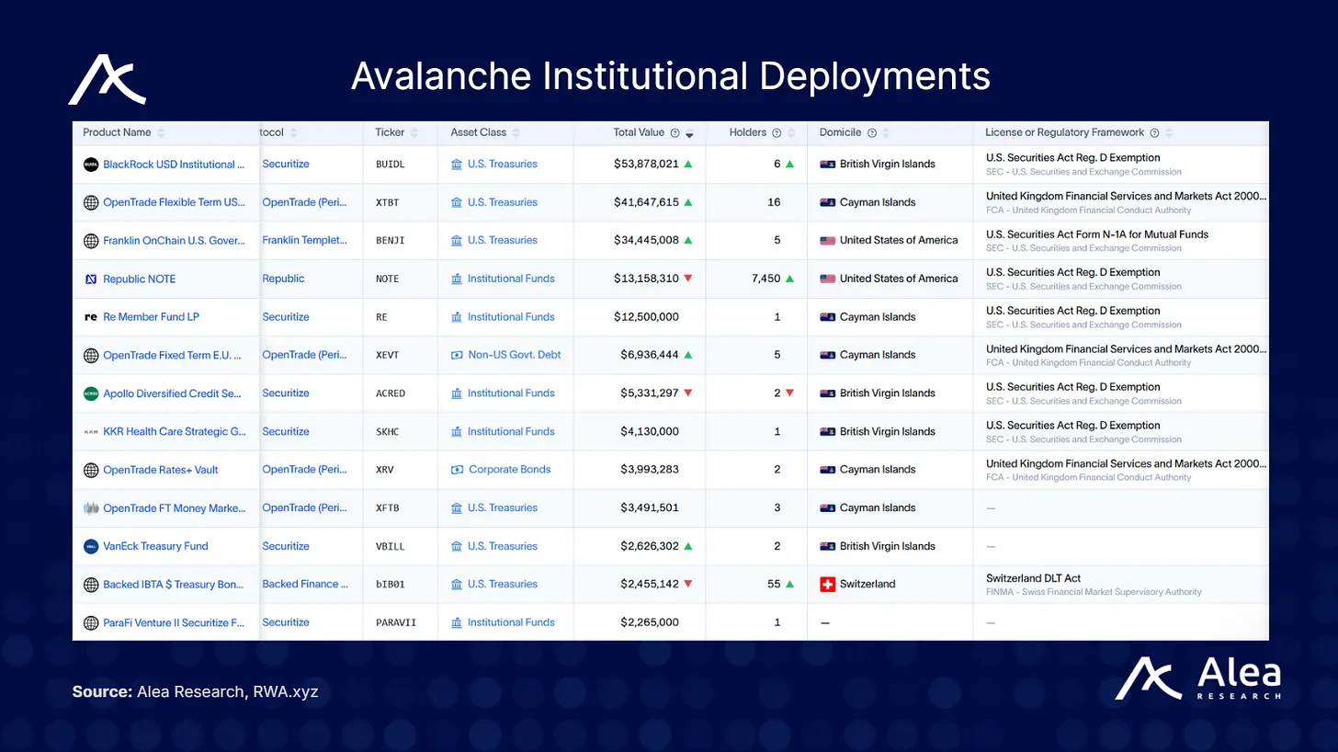Image resolution: width=1338 pixels, height=752 pixels.
Task: Click the Domicile column info icon
Action: (x=872, y=133)
